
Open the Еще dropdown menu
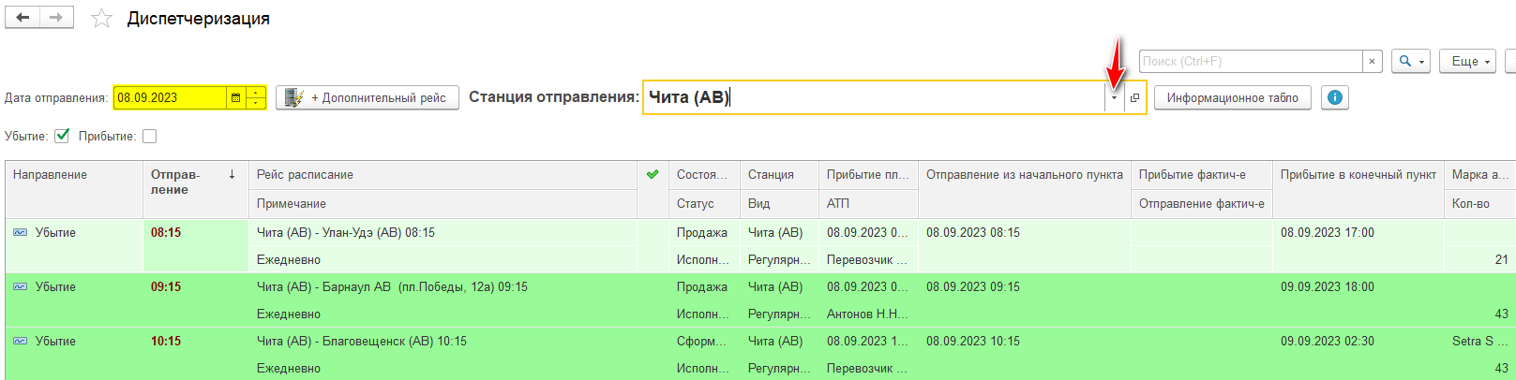click(x=1469, y=61)
